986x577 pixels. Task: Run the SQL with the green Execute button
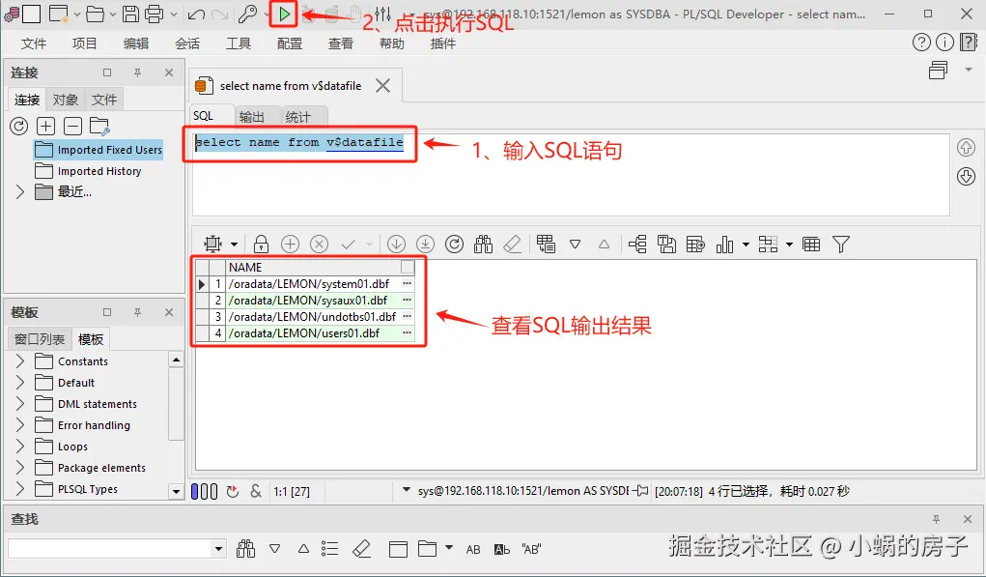pos(284,14)
